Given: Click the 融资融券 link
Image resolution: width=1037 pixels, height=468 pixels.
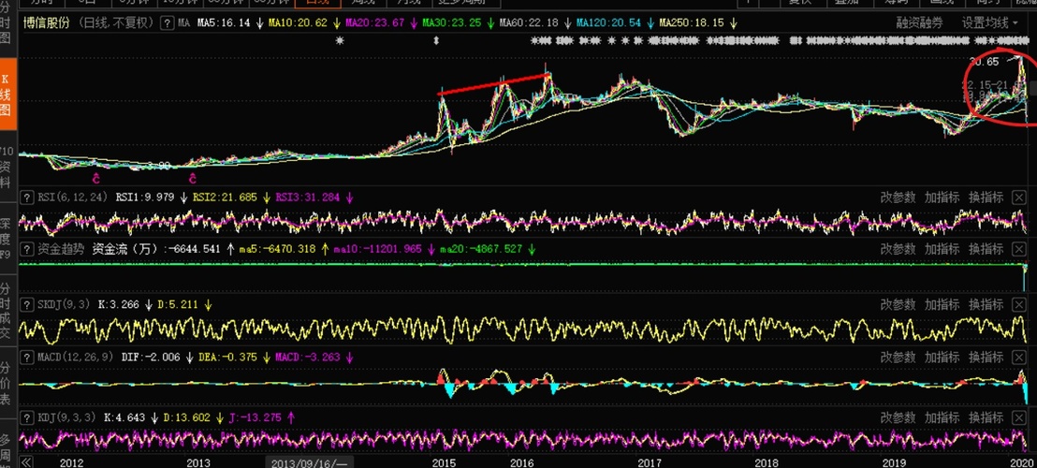Looking at the screenshot, I should [919, 22].
